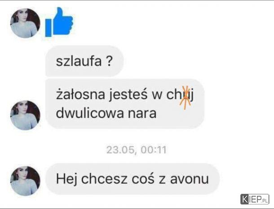Viewport: 274px width, 209px height.
Task: Click the KIEP.pl watermark logo
Action: (255, 199)
